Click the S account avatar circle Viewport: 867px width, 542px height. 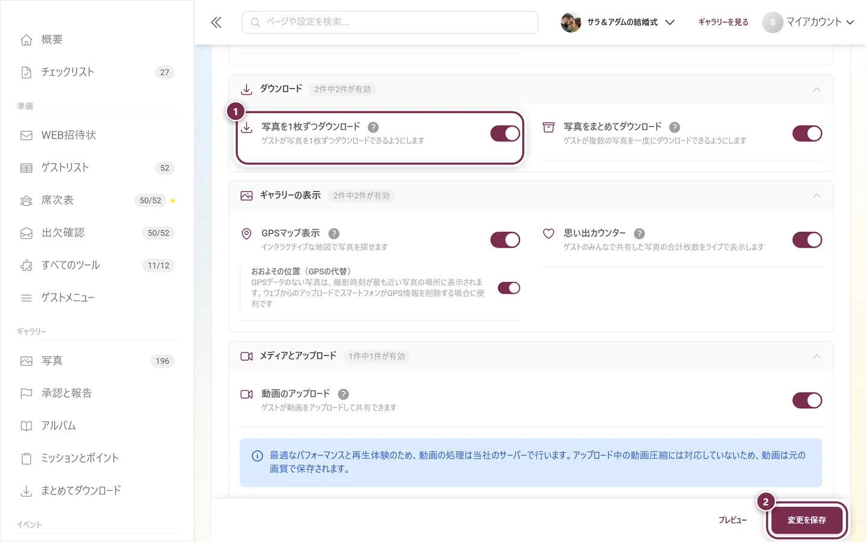[x=772, y=22]
